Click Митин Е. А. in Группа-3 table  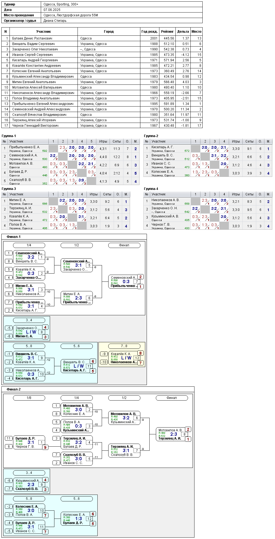pyautogui.click(x=17, y=200)
